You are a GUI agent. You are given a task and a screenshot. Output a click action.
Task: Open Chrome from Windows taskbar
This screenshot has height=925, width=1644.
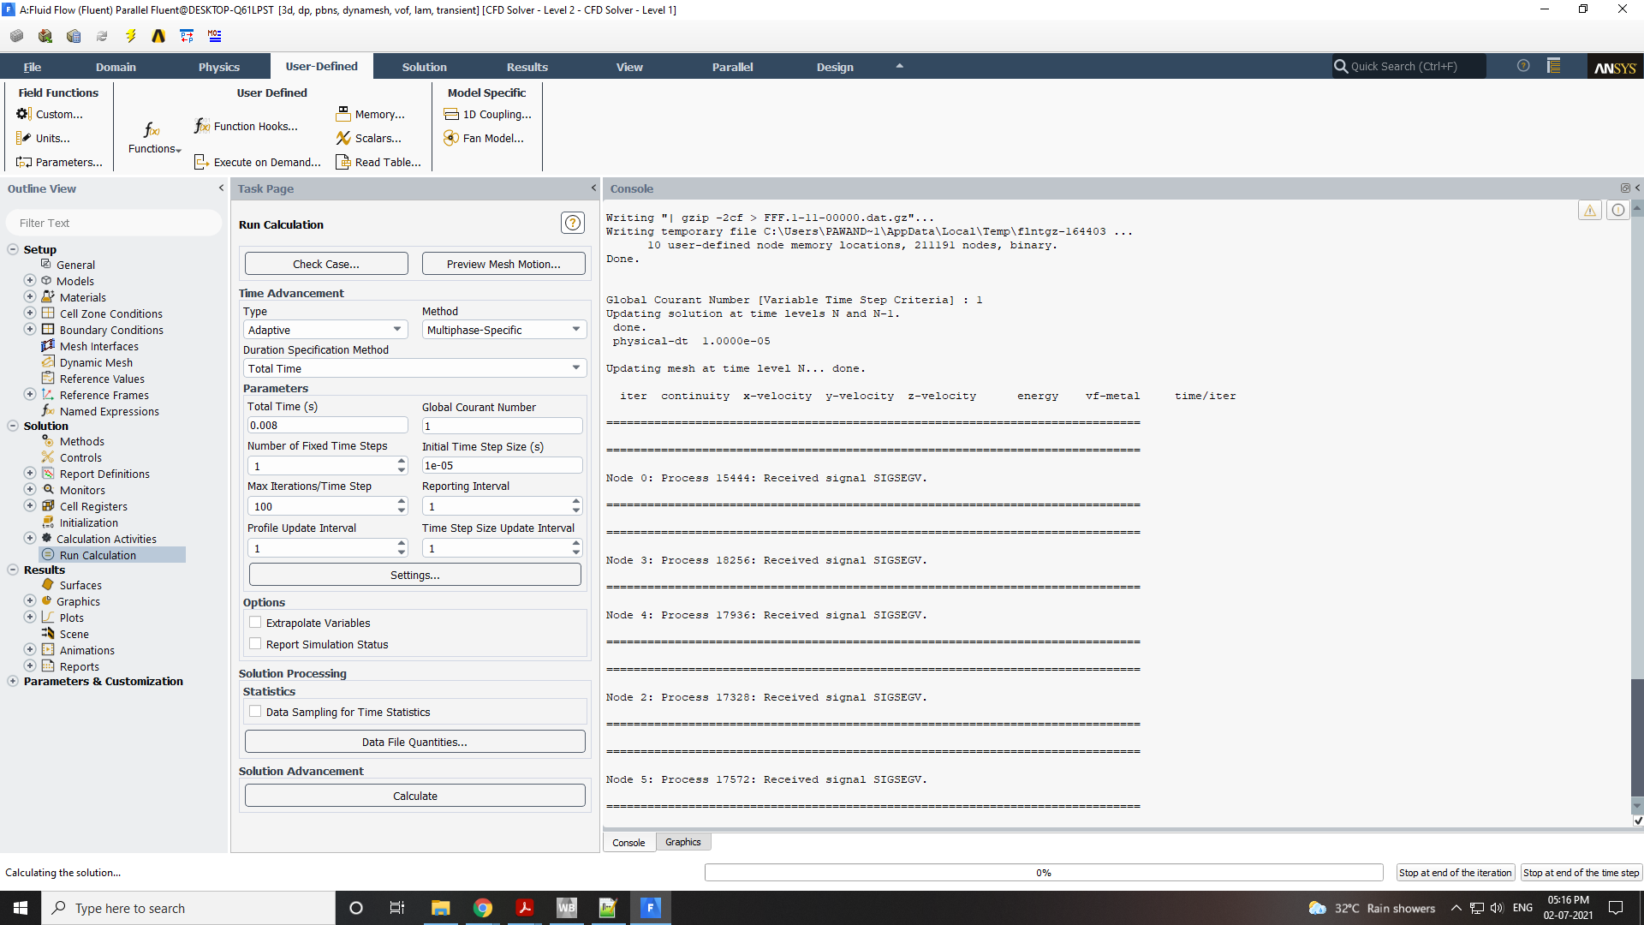click(x=483, y=908)
